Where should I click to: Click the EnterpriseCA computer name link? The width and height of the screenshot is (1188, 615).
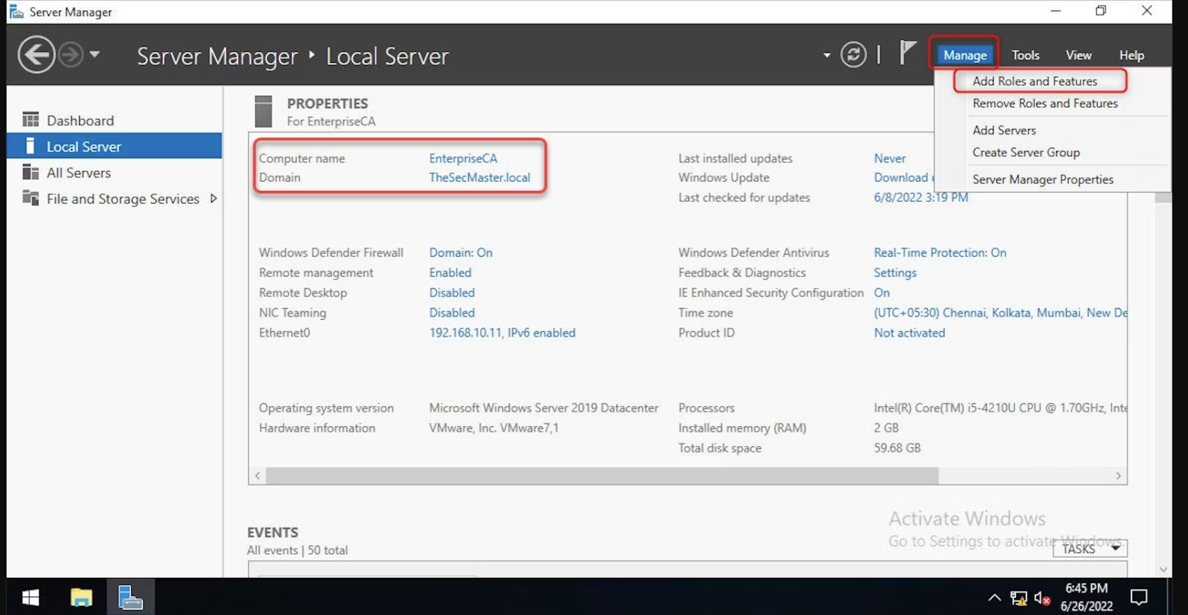(x=463, y=158)
